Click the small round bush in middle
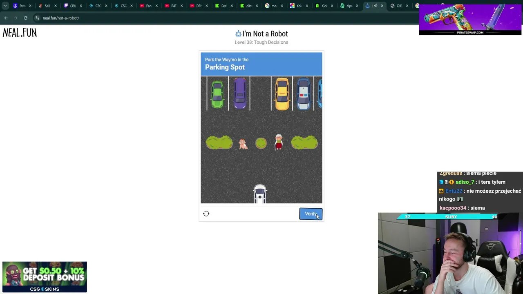The image size is (523, 294). 261,143
